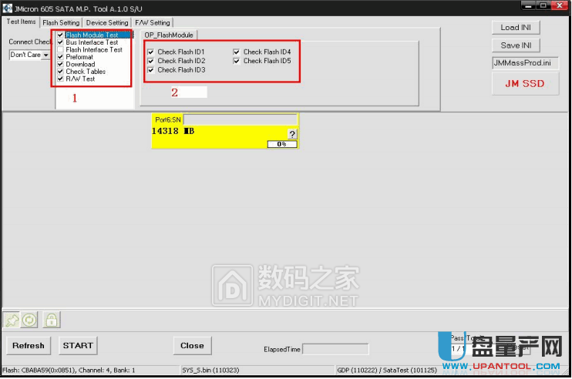Click the Port6 SN input field
This screenshot has width=572, height=379.
click(x=241, y=119)
